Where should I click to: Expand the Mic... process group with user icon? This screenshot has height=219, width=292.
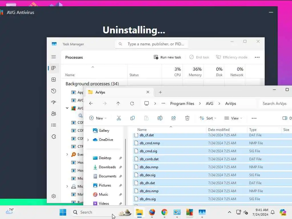click(x=67, y=186)
